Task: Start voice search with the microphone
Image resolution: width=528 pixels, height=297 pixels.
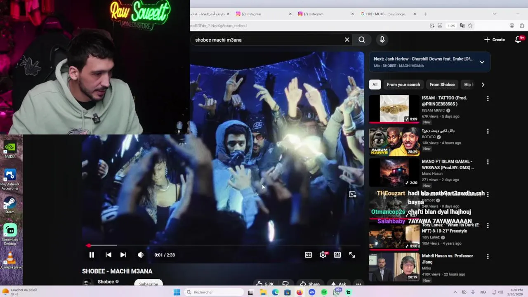Action: click(382, 40)
